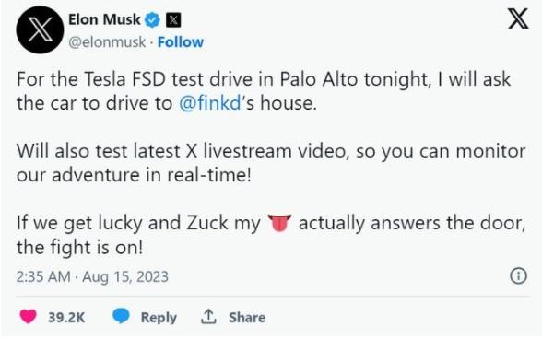The height and width of the screenshot is (339, 542).
Task: Open the Elon Musk display name
Action: tap(104, 19)
